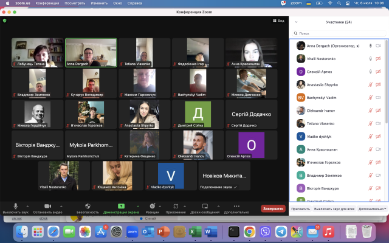389x243 pixels.
Task: Open the Приложения apps icon
Action: (x=176, y=206)
